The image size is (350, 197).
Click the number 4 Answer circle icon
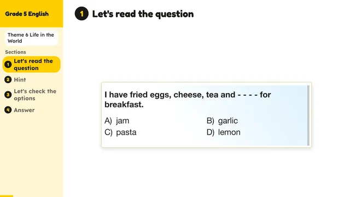pyautogui.click(x=8, y=110)
